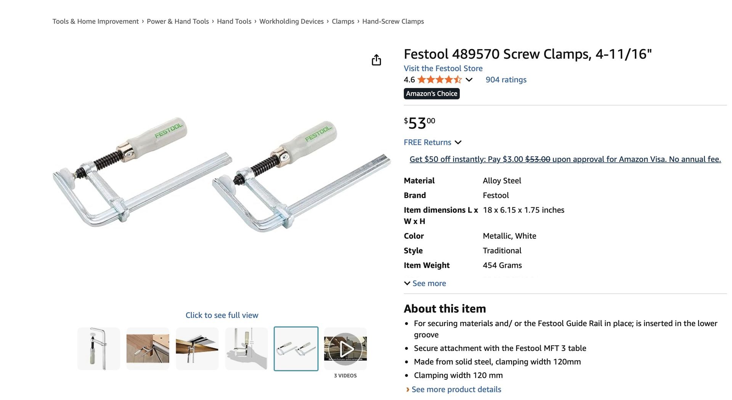This screenshot has height=400, width=732.
Task: Click the Amazon Visa $50 off offer
Action: 565,159
